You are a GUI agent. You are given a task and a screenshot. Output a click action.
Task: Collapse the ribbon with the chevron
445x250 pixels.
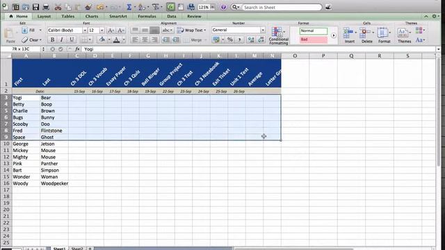426,17
